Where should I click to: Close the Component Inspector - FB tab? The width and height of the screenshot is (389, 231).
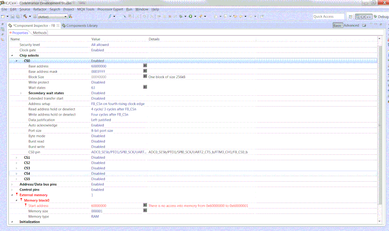tap(58, 26)
